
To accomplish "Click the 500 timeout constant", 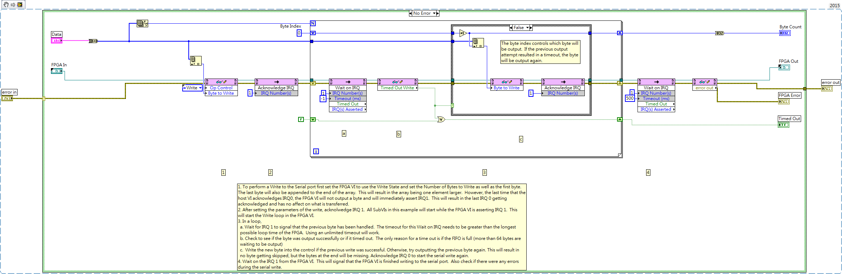I will [630, 98].
